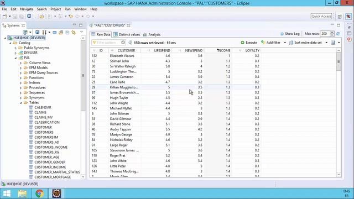
Task: Click the Open SQL Console toolbar icon
Action: point(29,16)
